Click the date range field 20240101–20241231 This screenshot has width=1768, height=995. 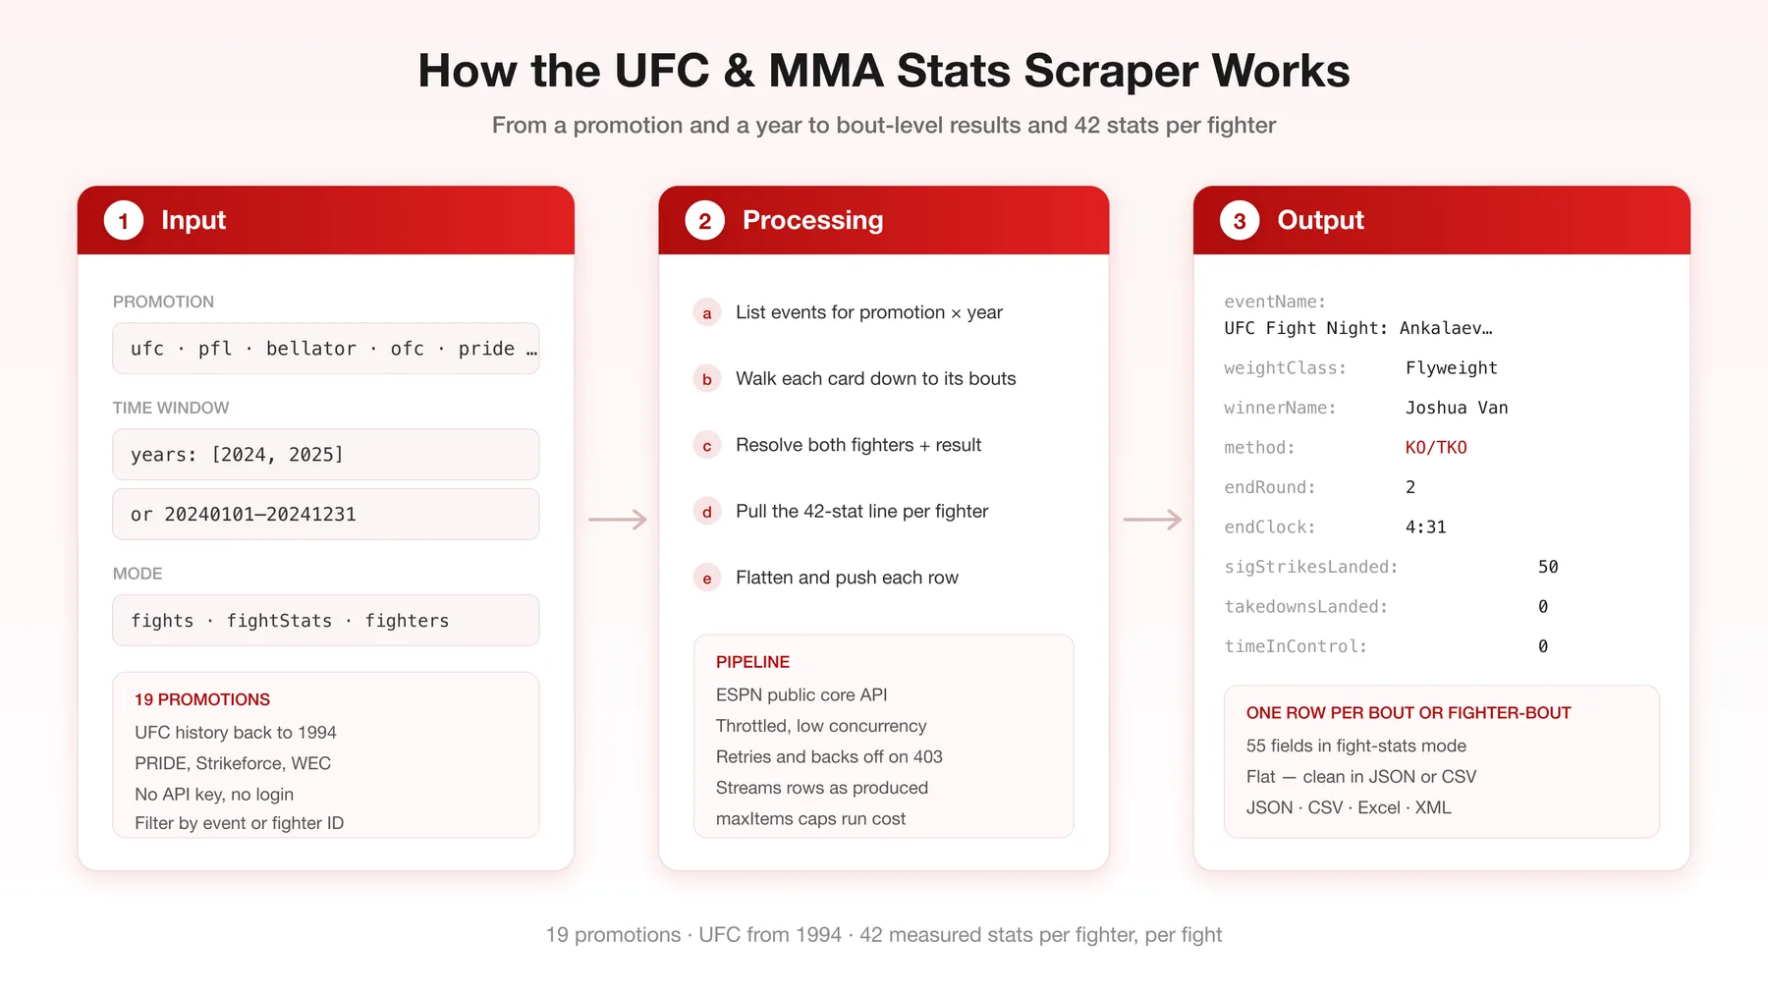[x=326, y=515]
